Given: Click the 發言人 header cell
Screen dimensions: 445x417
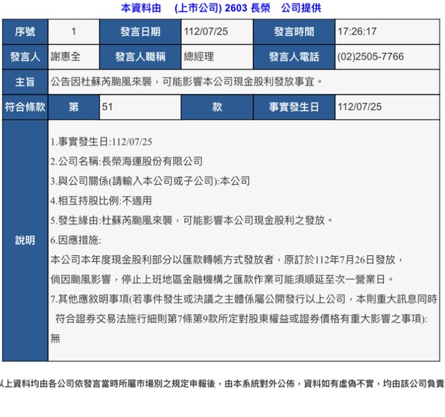Looking at the screenshot, I should 25,57.
